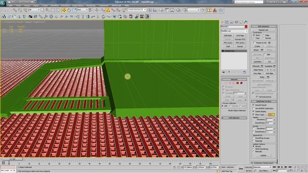Collapse the Subdivision Surface rollout
The height and width of the screenshot is (173, 308).
(264, 101)
